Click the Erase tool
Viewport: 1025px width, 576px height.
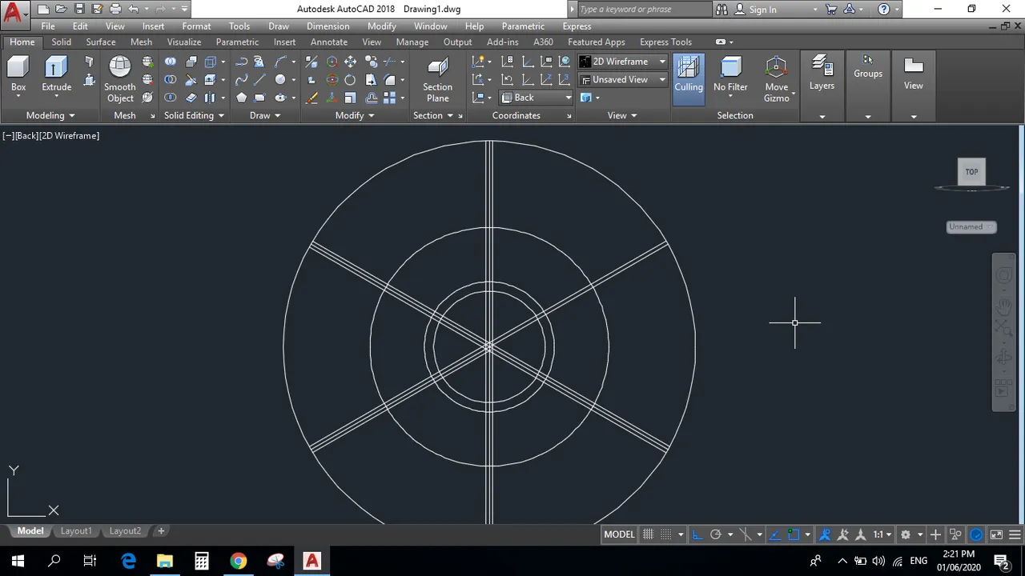tap(312, 98)
